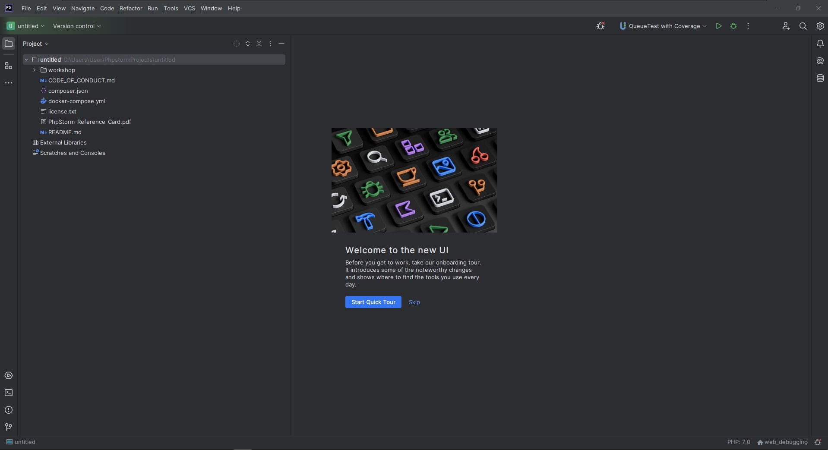Show the Notifications bell panel
Viewport: 828px width, 450px height.
pyautogui.click(x=820, y=44)
